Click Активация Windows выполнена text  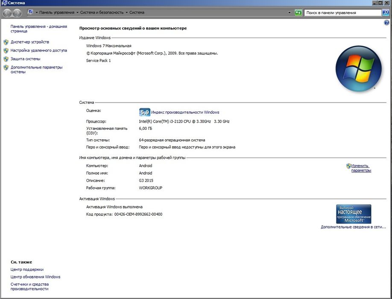tap(114, 207)
